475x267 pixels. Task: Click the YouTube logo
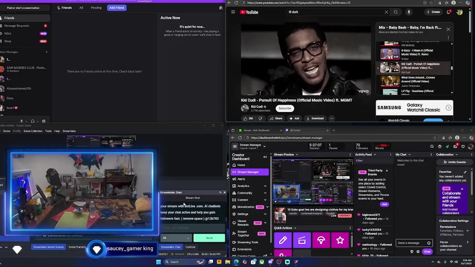point(249,12)
